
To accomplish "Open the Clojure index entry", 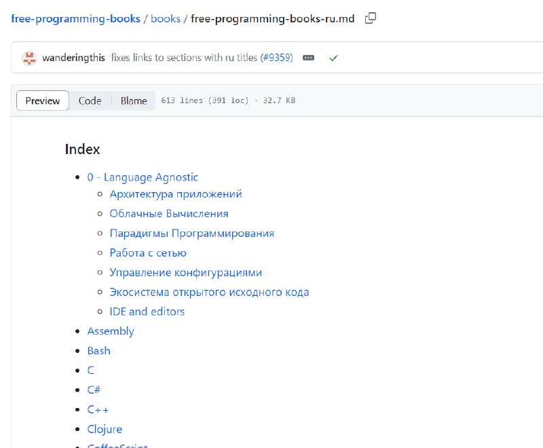I will [x=105, y=429].
